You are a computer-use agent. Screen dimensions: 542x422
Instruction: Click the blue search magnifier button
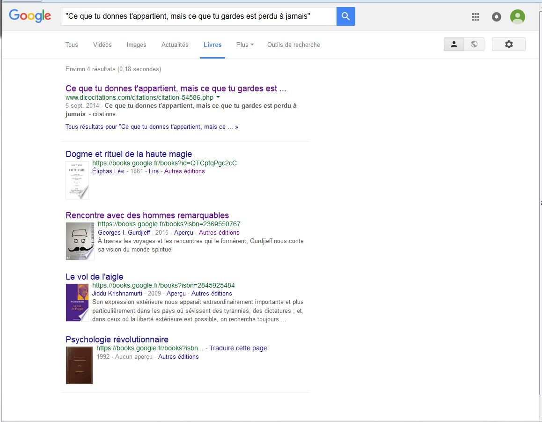pyautogui.click(x=346, y=16)
